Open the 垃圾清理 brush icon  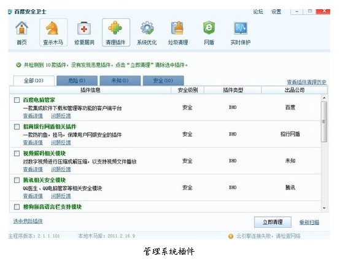(177, 28)
